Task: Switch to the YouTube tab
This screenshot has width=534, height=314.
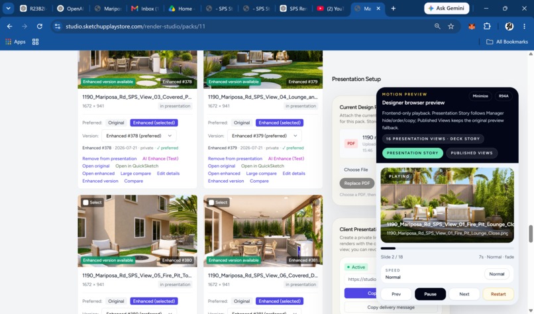Action: tap(331, 9)
